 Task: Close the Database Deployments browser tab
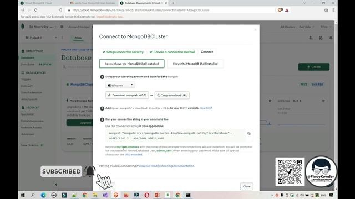tap(166, 3)
